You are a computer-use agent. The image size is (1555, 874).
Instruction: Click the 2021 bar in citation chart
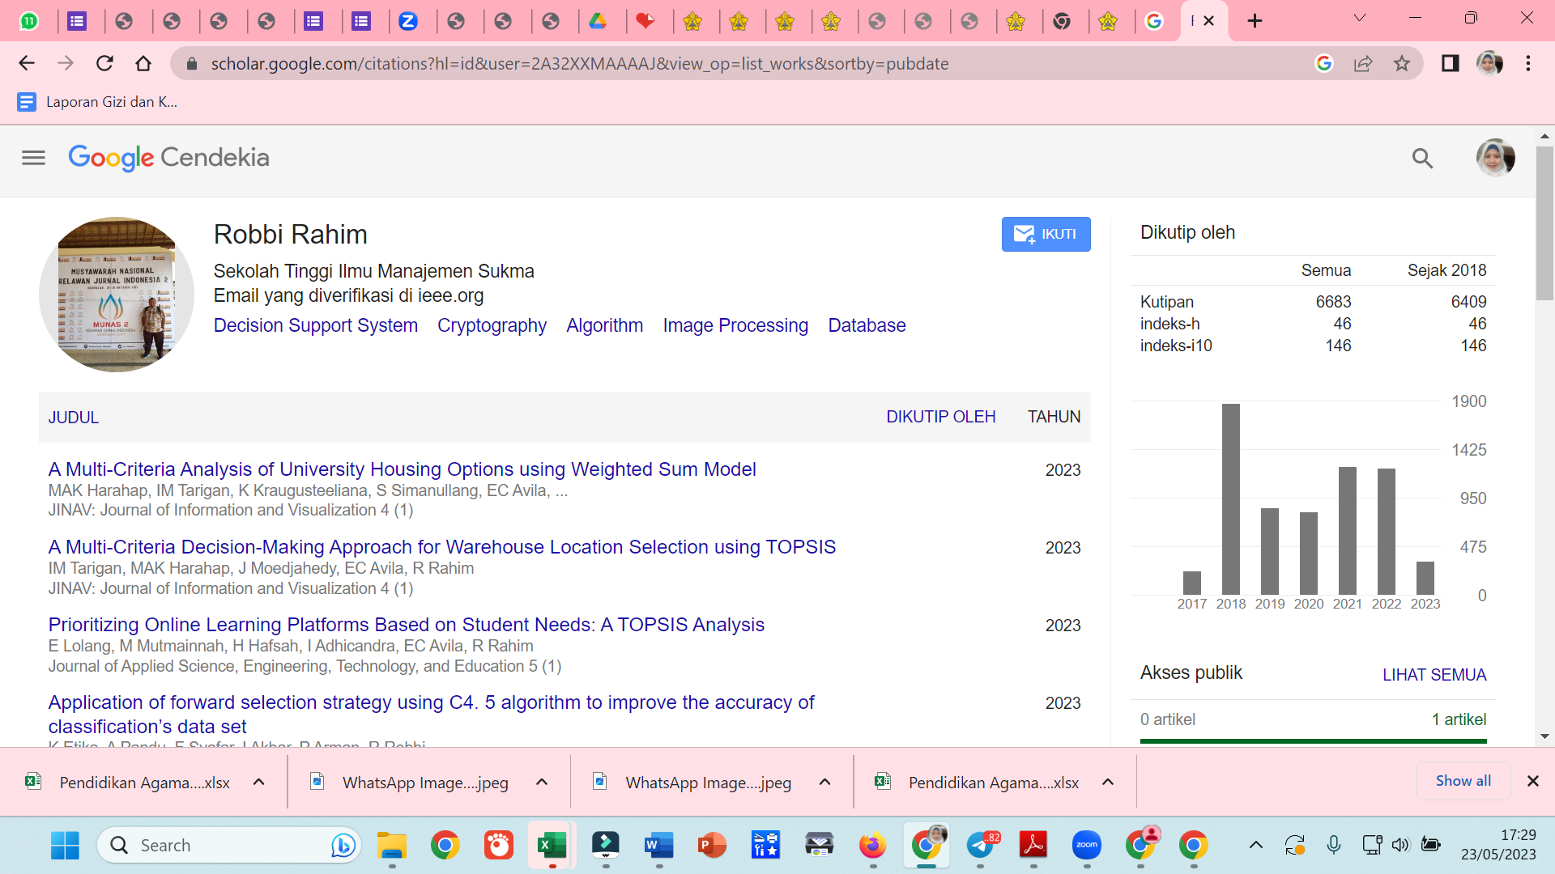coord(1347,531)
